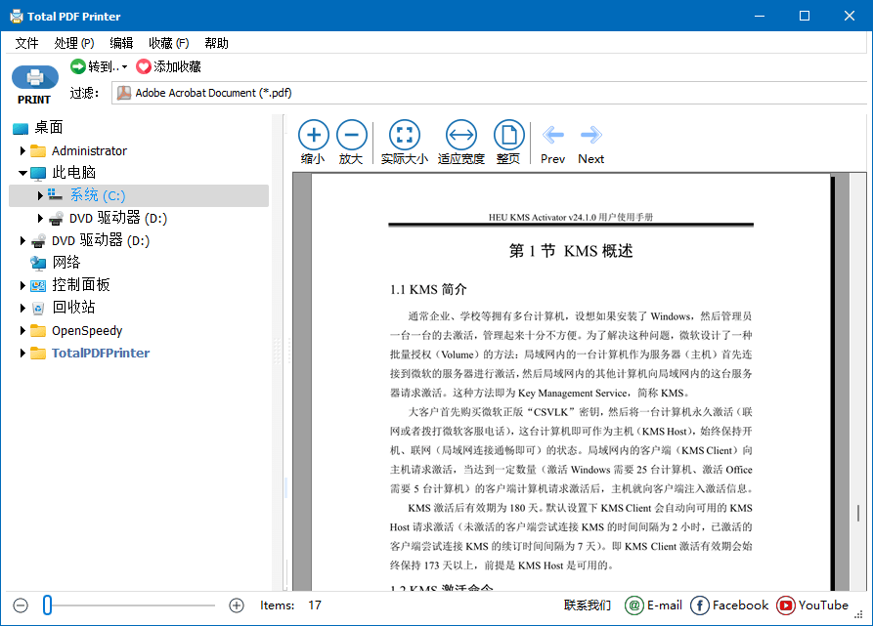Expand the DVD 驱动器 (D:) node
The image size is (873, 626).
[x=38, y=217]
